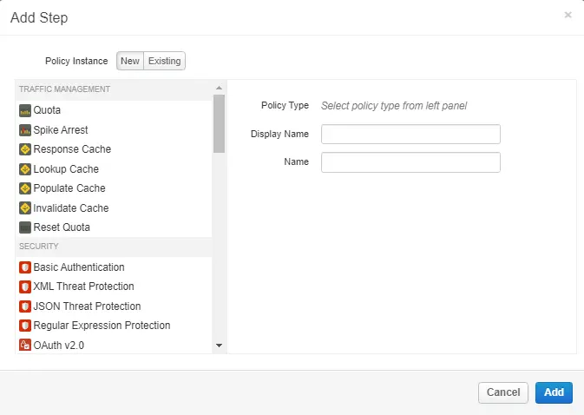Select the Reset Quota icon
The width and height of the screenshot is (584, 415).
coord(25,227)
